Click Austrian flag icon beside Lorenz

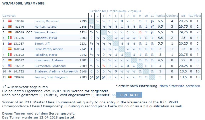[10, 21]
